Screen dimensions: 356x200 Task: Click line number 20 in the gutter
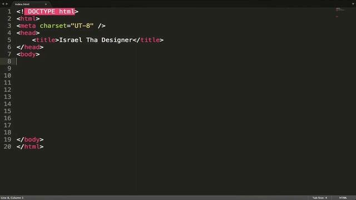7,147
